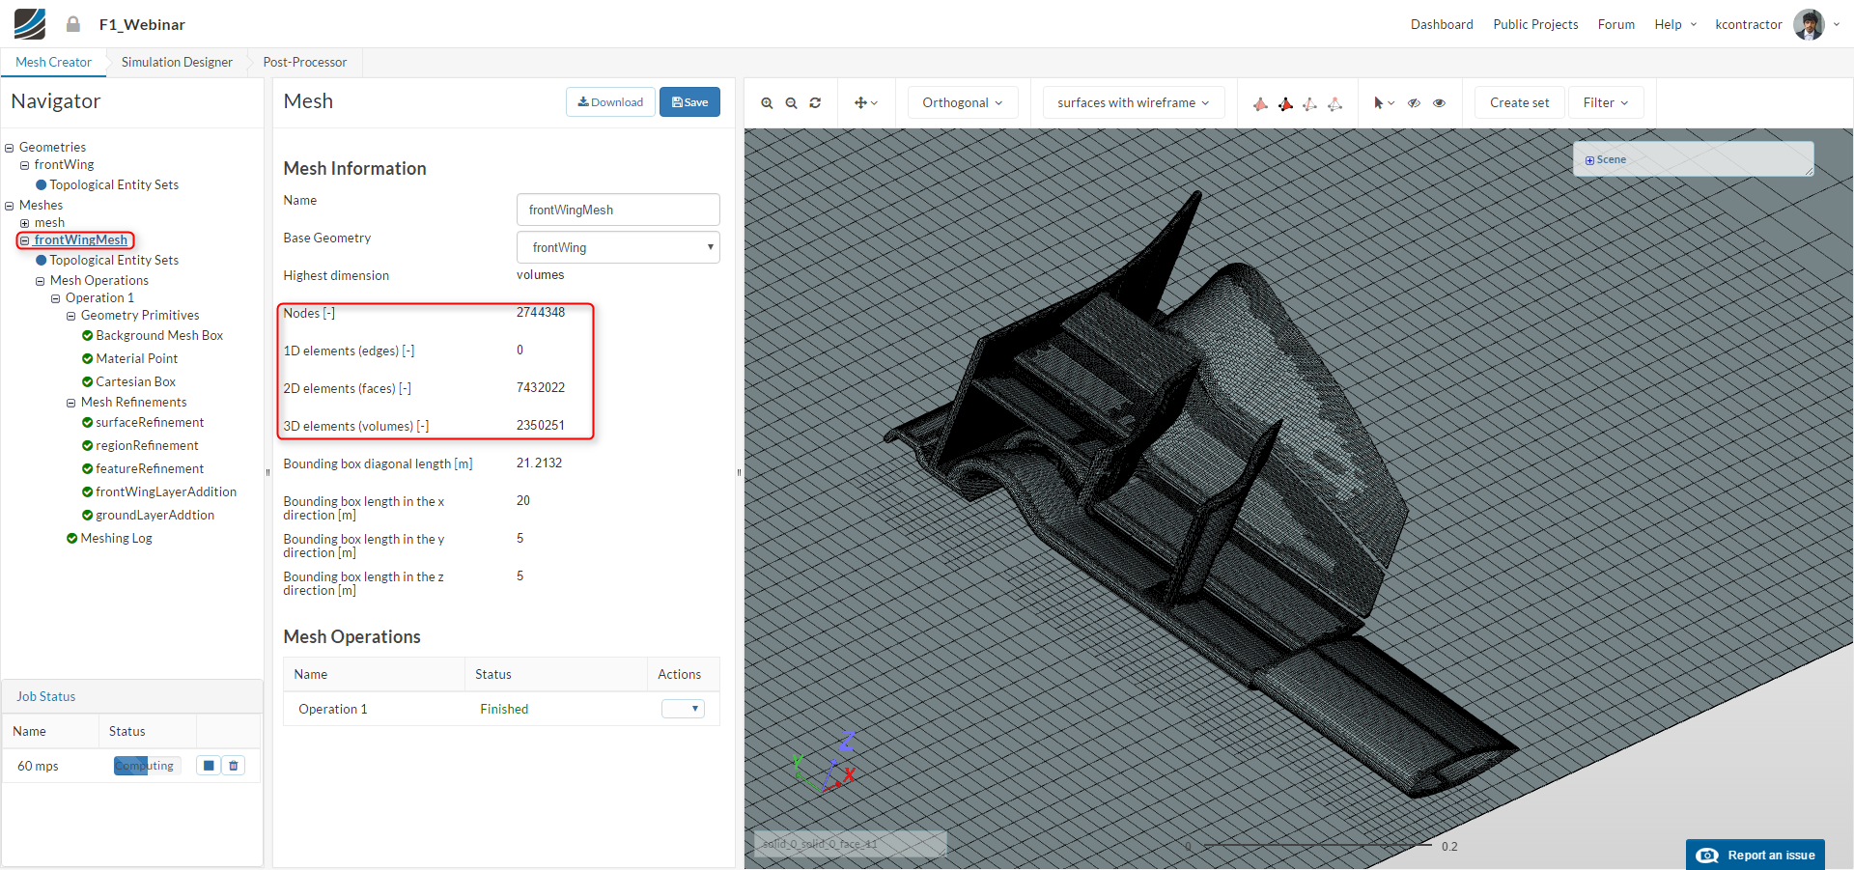
Task: Click the SimScale logo icon
Action: coord(30,24)
